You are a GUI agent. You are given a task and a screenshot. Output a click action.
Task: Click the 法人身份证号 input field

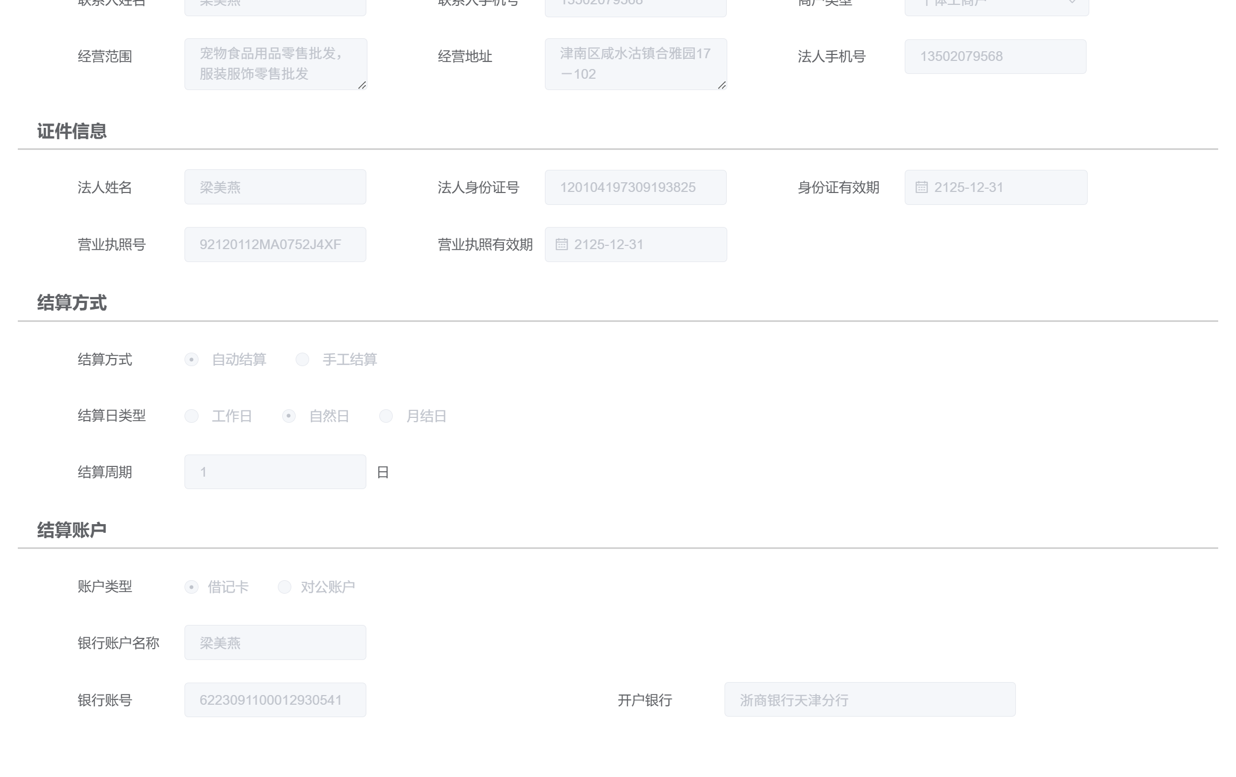coord(636,188)
